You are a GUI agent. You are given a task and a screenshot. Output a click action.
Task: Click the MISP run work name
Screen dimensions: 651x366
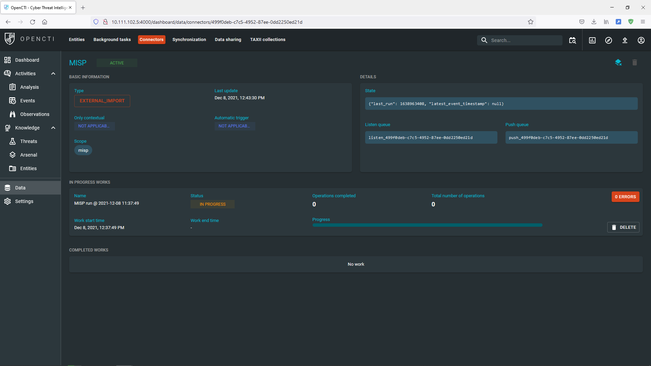click(x=106, y=203)
